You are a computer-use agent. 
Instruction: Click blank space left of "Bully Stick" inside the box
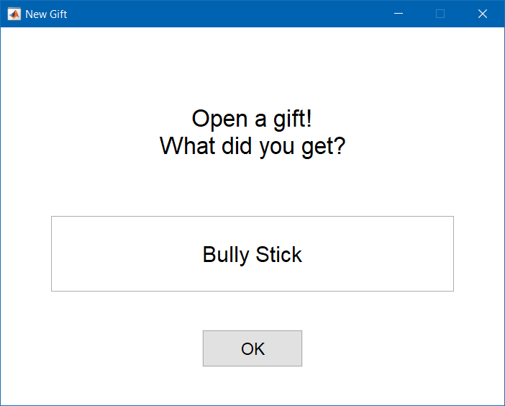[x=122, y=254]
